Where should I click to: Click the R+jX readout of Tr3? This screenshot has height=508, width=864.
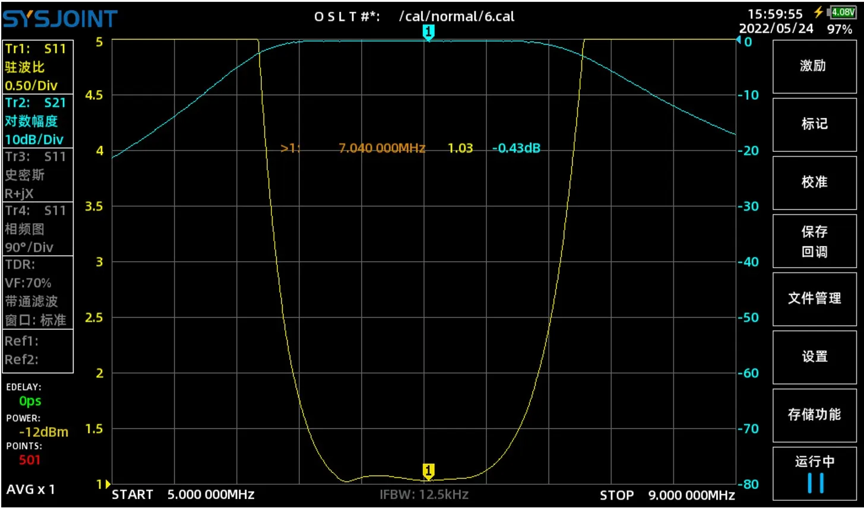click(20, 193)
